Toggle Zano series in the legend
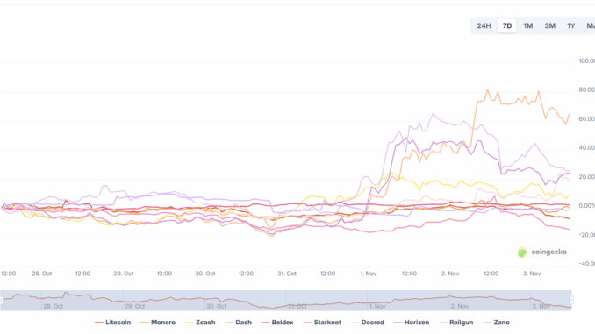 [497, 323]
